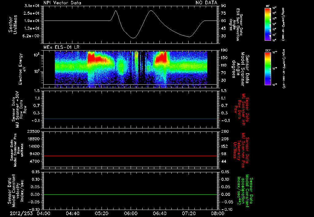Click the red line in MU Scanner +30V panel
This screenshot has width=314, height=217.
(130, 119)
